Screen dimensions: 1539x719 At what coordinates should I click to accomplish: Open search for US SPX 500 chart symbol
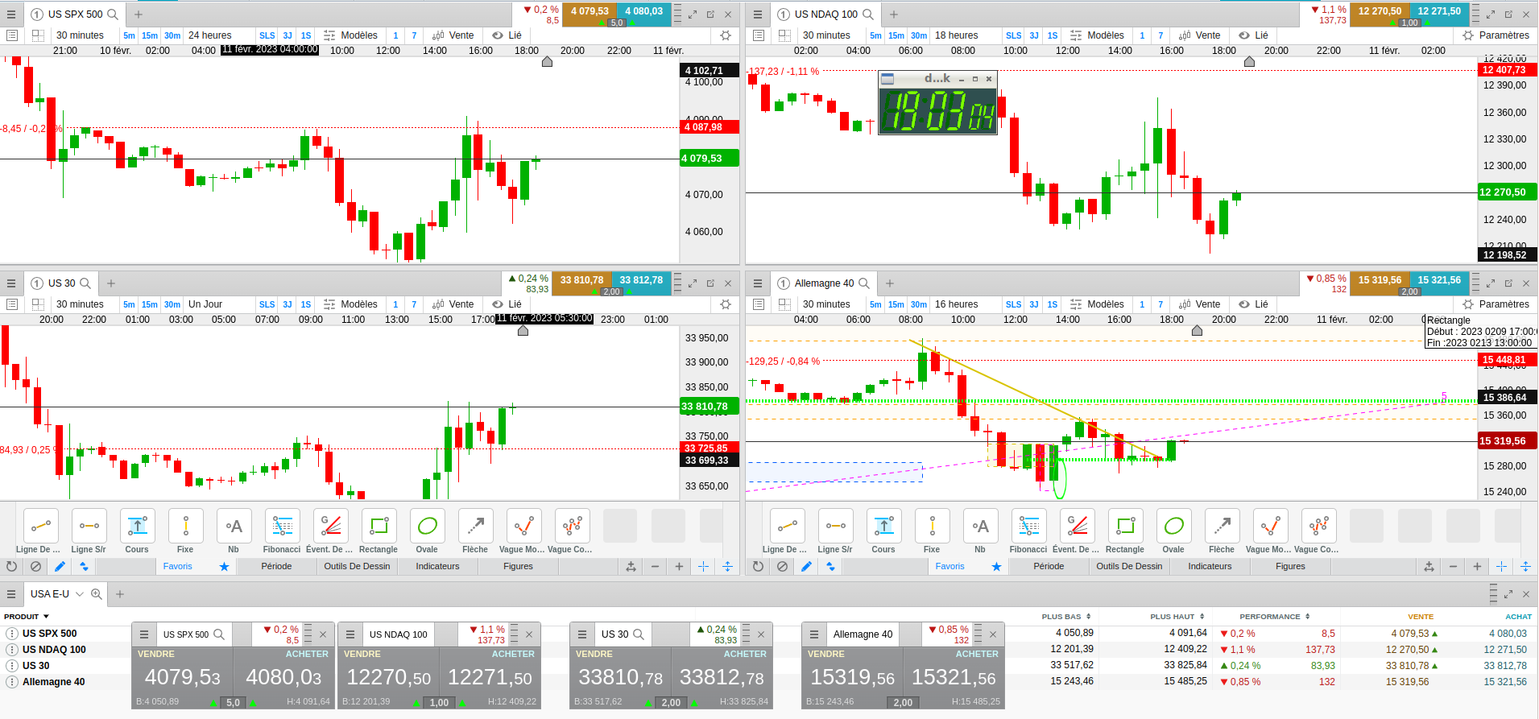[x=113, y=14]
